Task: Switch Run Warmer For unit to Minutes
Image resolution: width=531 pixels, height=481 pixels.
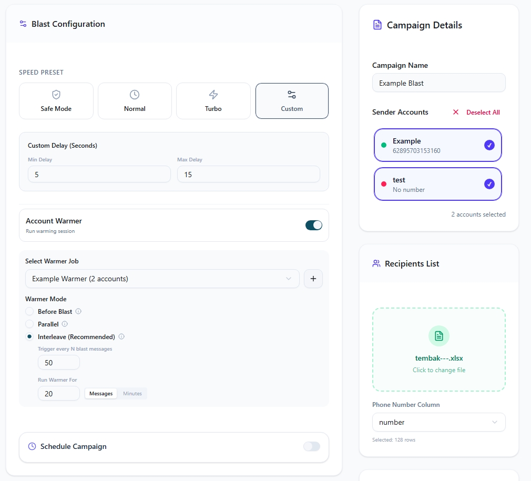Action: tap(132, 393)
